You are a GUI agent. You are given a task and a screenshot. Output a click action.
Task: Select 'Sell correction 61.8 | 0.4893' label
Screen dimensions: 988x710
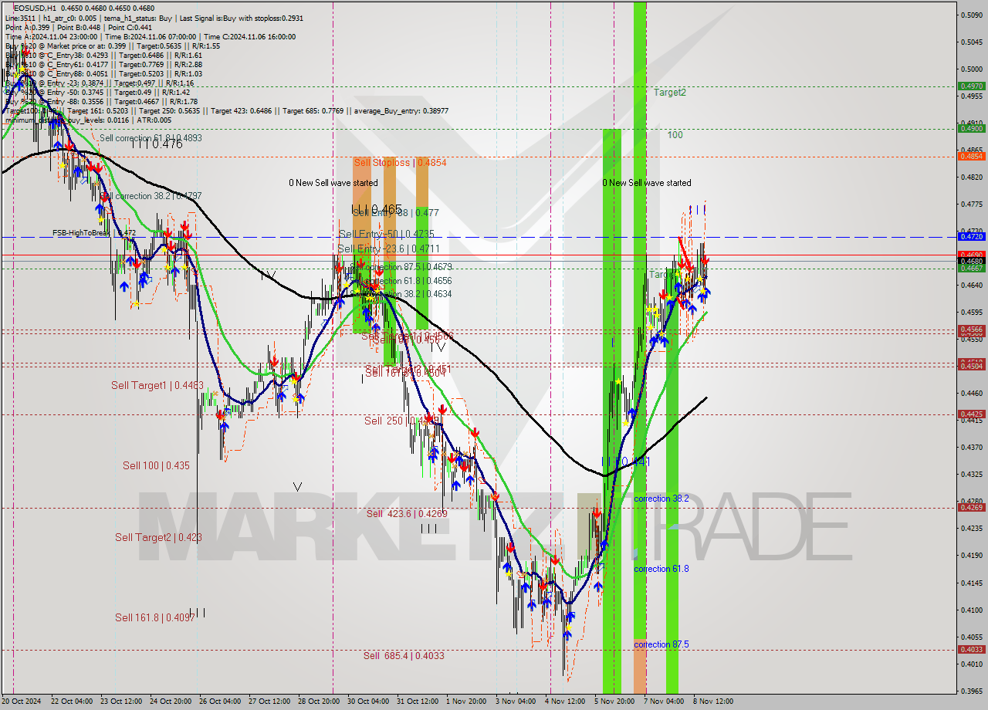click(x=151, y=138)
